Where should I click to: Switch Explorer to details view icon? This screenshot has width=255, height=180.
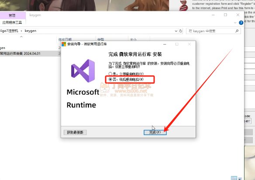234,178
